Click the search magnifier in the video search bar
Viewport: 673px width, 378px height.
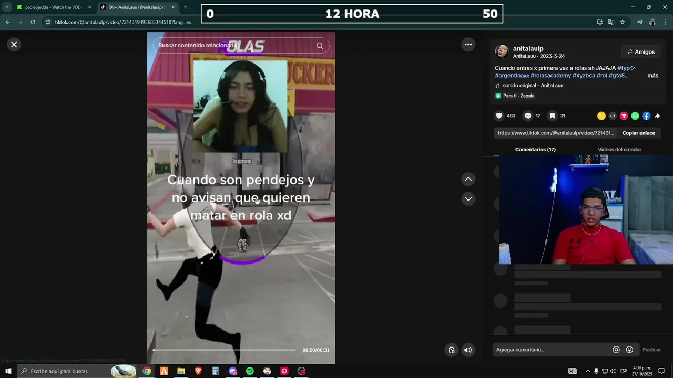(320, 46)
